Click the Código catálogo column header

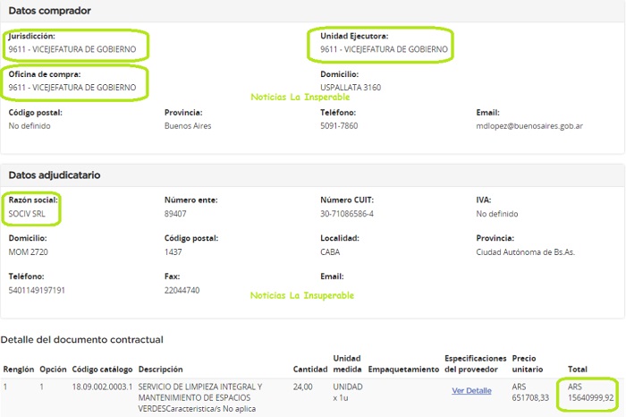point(103,369)
